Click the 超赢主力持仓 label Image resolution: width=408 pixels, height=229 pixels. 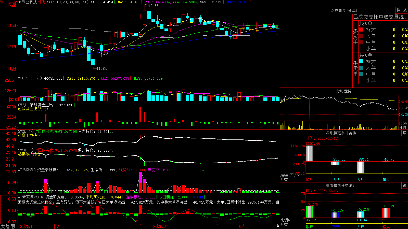[29, 135]
